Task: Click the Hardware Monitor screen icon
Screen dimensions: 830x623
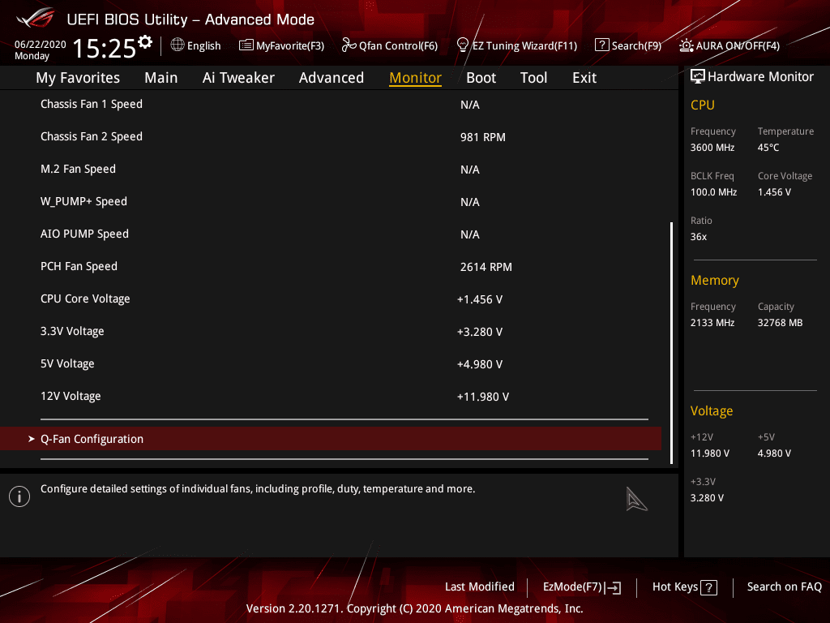Action: [x=698, y=76]
